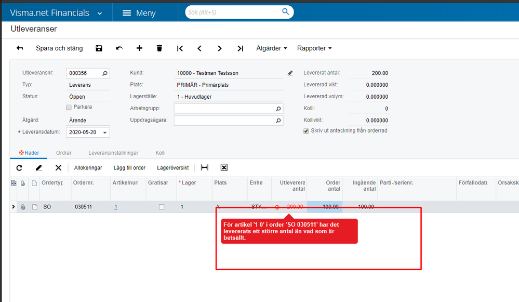Click Allokeringar button
This screenshot has height=302, width=519.
tap(88, 168)
